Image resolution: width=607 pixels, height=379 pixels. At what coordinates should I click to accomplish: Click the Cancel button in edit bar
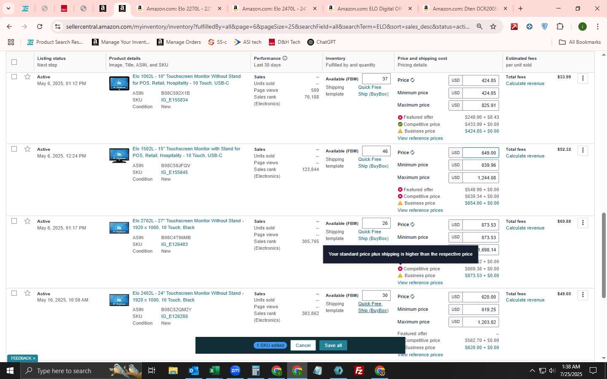click(303, 345)
